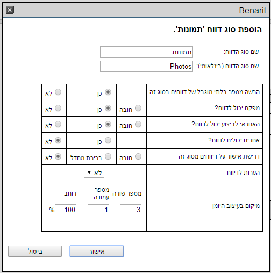271x273 pixels.
Task: Select 'לא' for 'אחרים יכולים לדווח' row
Action: point(58,140)
